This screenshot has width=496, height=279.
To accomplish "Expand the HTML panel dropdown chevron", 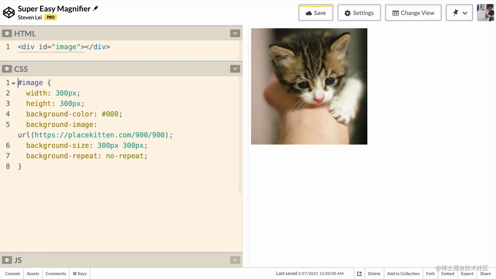I will click(235, 33).
